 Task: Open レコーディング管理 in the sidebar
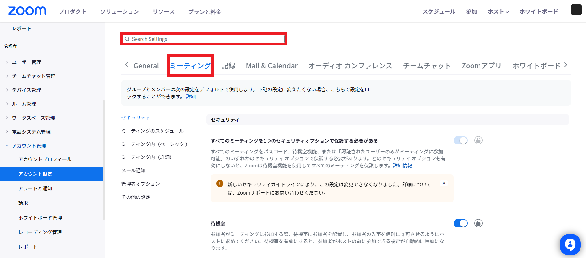click(x=40, y=232)
